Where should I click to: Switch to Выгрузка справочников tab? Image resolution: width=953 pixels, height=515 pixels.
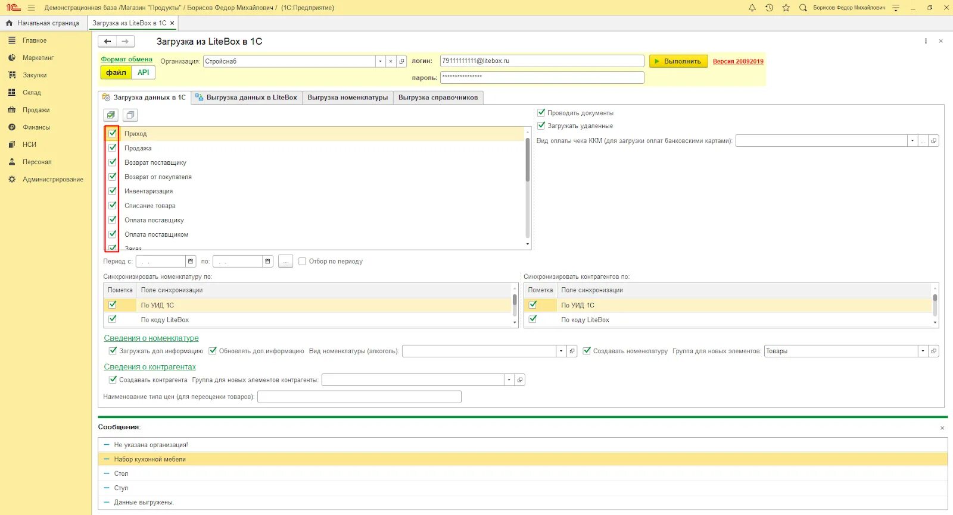coord(438,98)
